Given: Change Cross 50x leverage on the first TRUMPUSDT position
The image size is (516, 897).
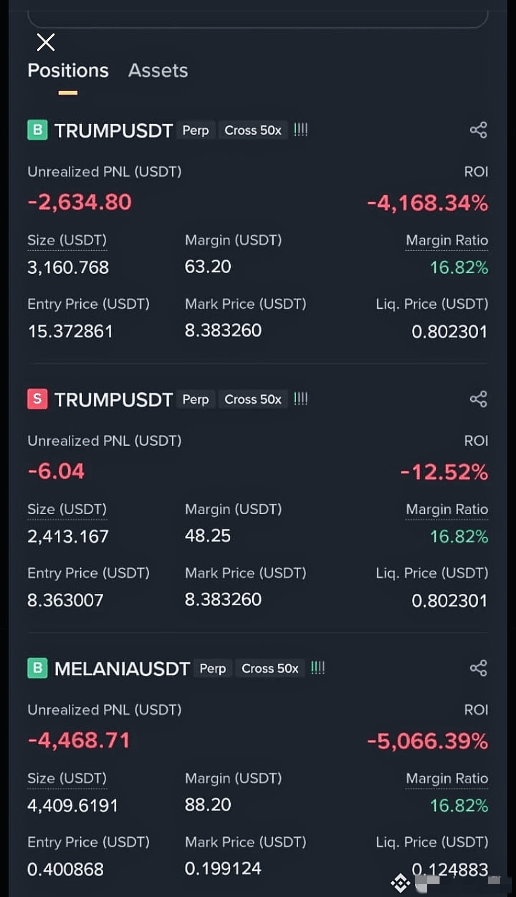Looking at the screenshot, I should pyautogui.click(x=253, y=130).
